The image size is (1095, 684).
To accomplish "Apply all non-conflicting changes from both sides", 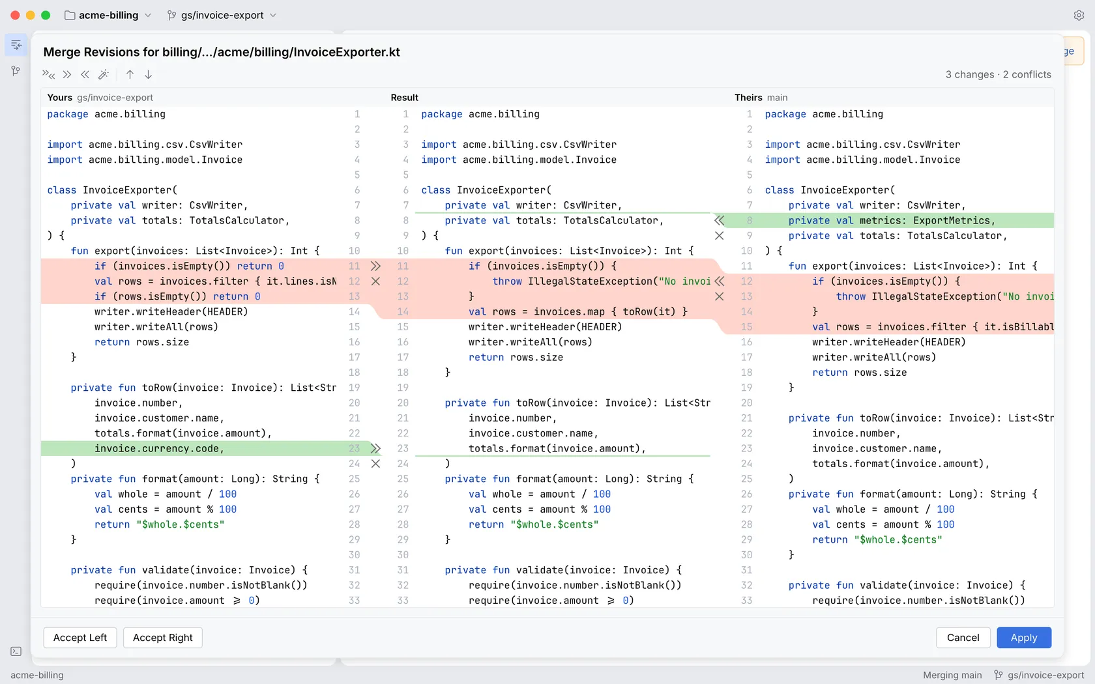I will (49, 74).
